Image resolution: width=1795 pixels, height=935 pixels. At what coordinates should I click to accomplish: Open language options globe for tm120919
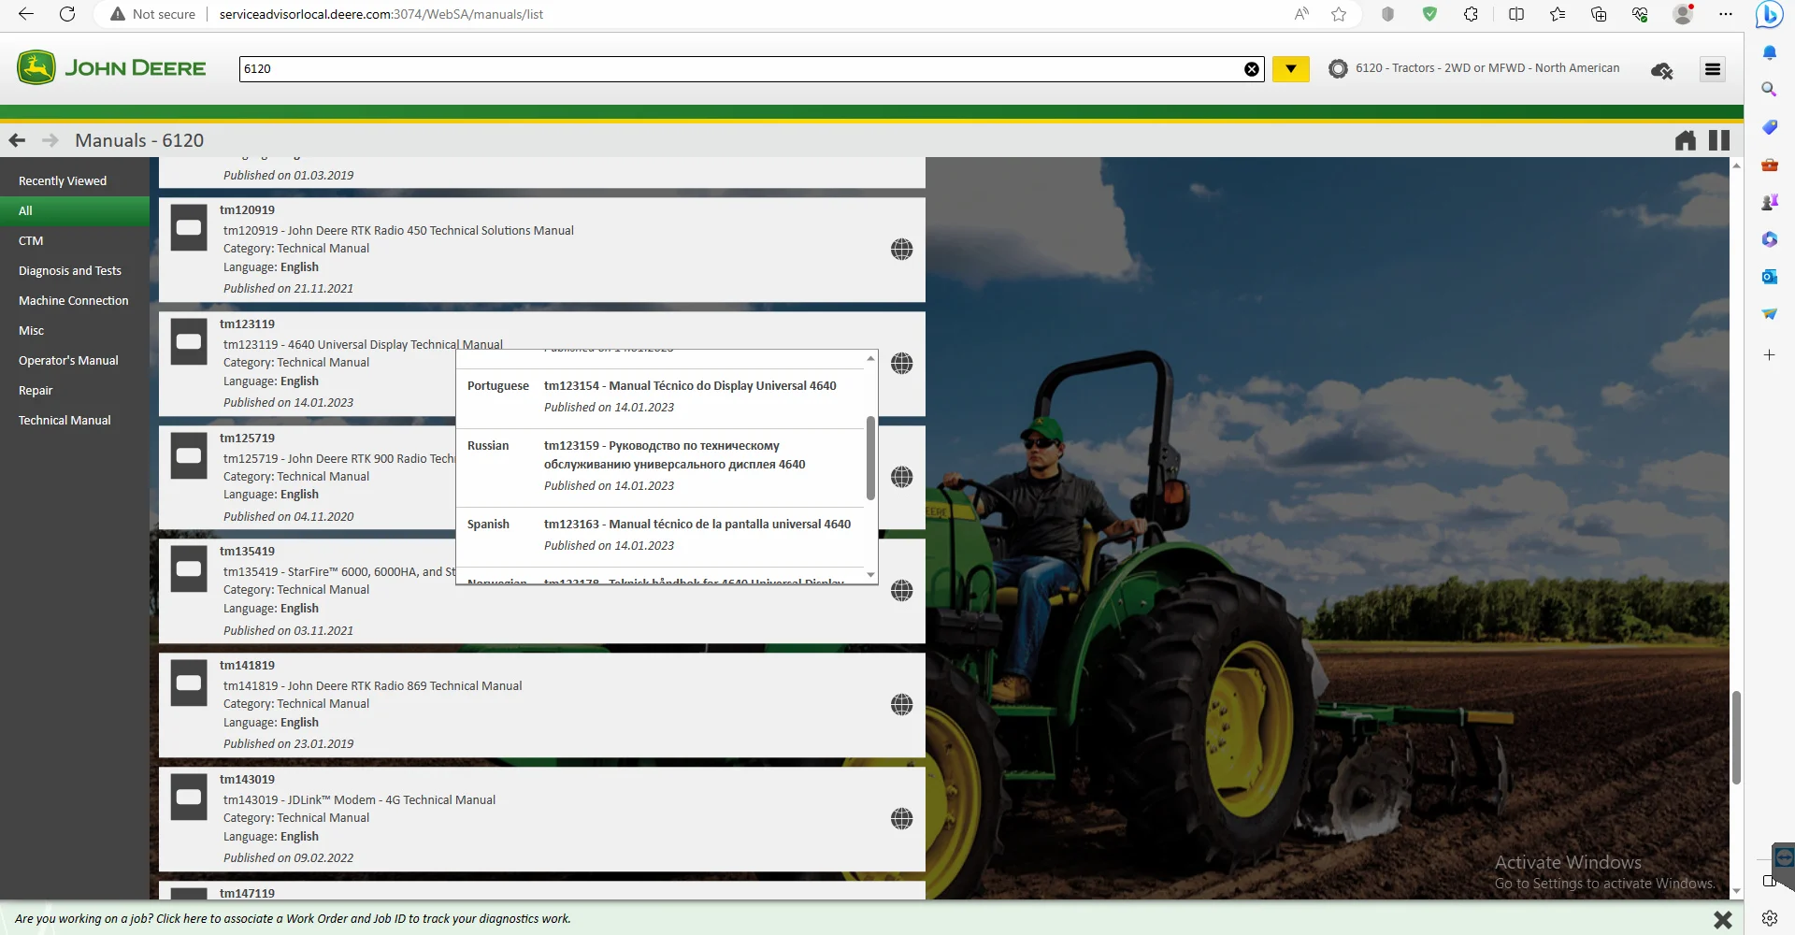(x=901, y=250)
